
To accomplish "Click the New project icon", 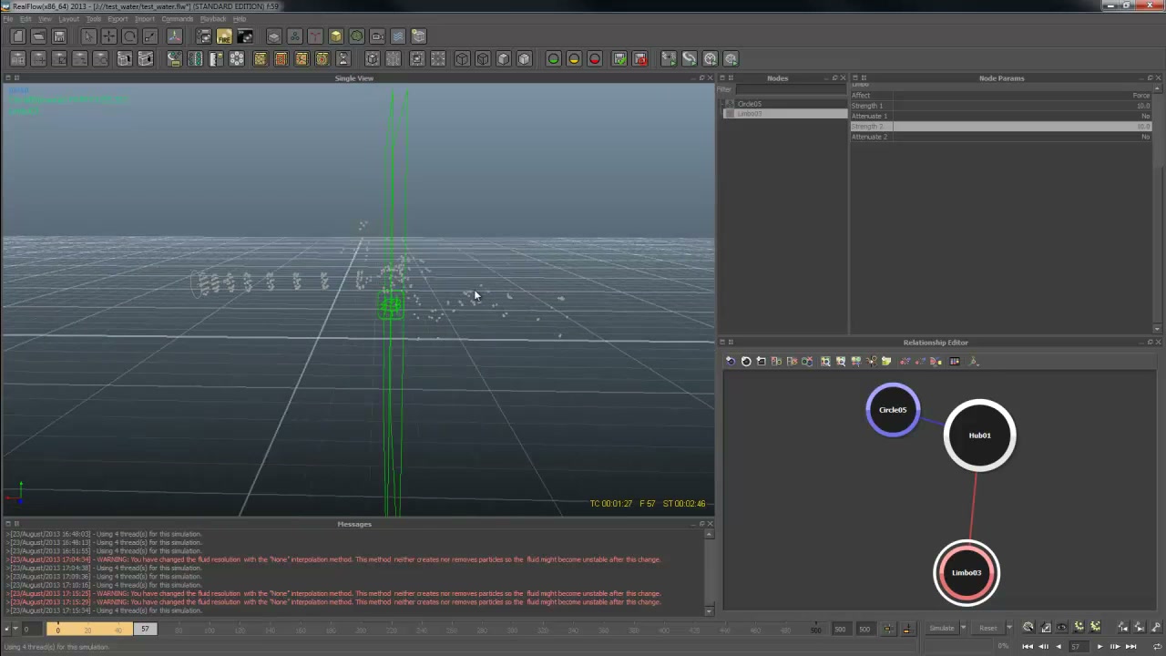I will [x=17, y=36].
